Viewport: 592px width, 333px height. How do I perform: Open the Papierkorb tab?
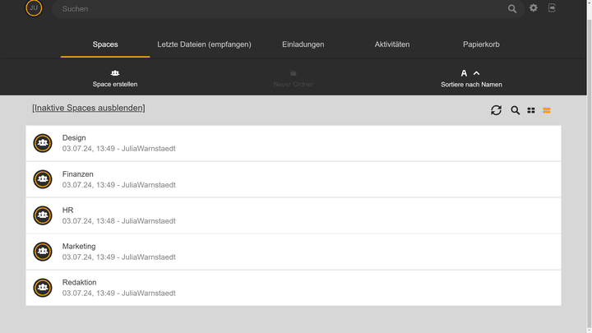[481, 44]
